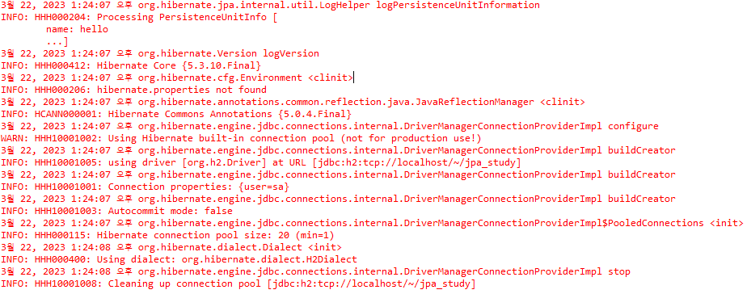Select the HHH000204 Processing PersistenceUnitInfo line
The image size is (747, 294).
point(139,18)
